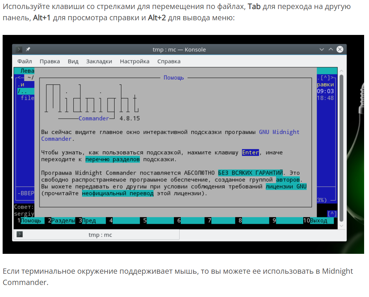Click the Konsole terminal icon in title bar
369x297 pixels.
(x=19, y=50)
